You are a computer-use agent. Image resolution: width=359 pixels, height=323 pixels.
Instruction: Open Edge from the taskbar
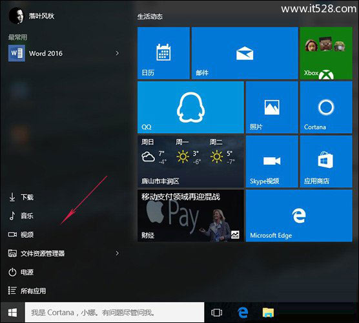tap(243, 313)
